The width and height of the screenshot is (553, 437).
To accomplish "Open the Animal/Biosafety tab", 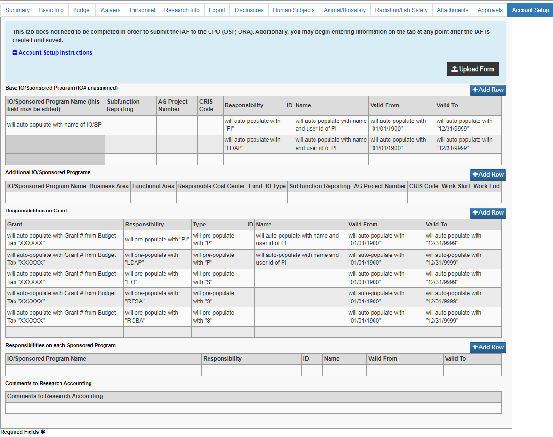I will 344,10.
